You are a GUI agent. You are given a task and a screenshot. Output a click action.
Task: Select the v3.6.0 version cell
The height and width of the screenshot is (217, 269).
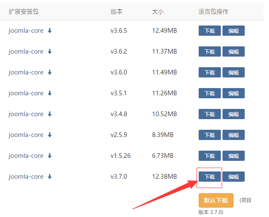coord(119,72)
